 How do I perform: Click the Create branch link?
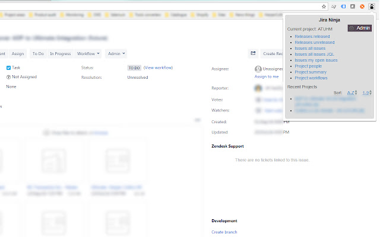tap(224, 232)
